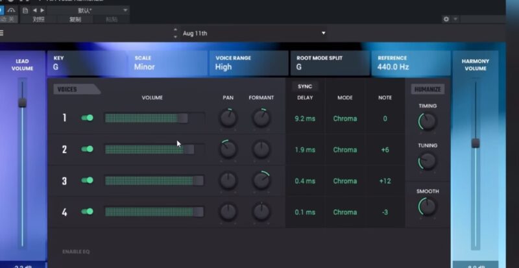Click the Sync button above Delay
519x268 pixels.
coord(305,86)
